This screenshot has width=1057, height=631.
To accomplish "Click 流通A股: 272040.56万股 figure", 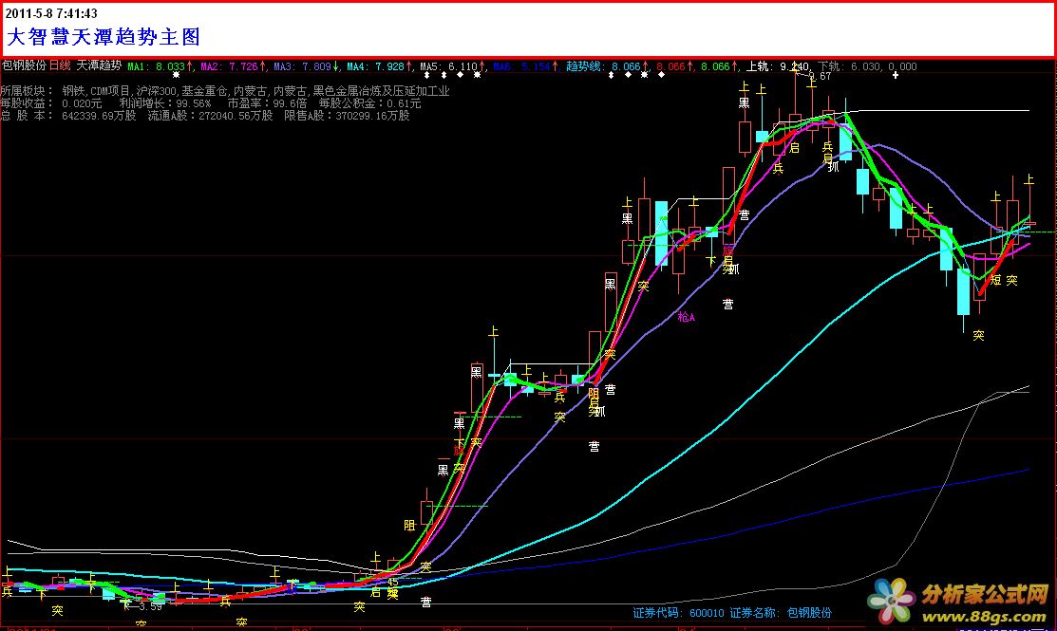I will (x=210, y=115).
